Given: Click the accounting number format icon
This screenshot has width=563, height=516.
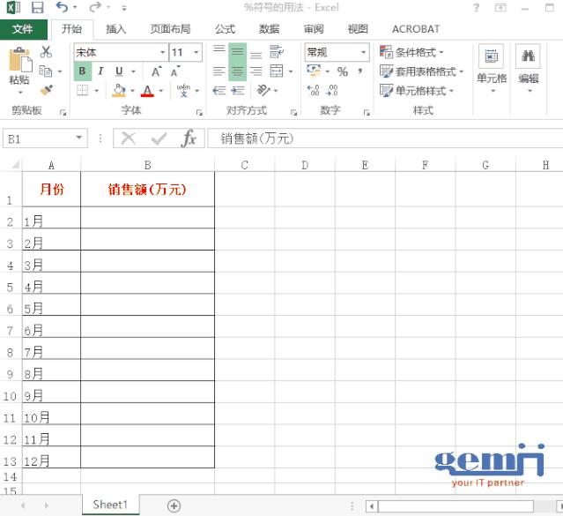Looking at the screenshot, I should (x=314, y=71).
